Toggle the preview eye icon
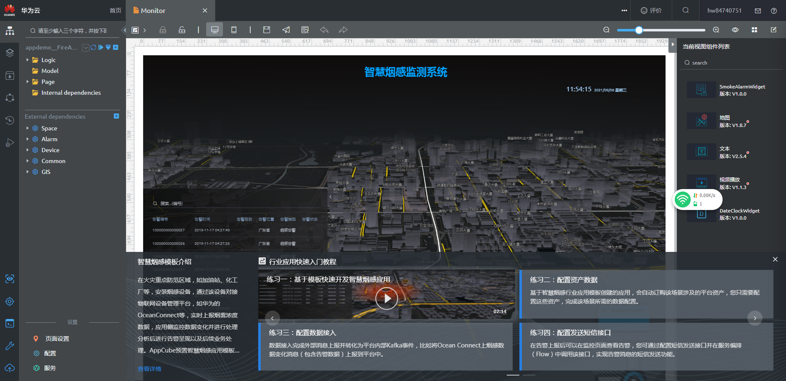 (x=735, y=30)
